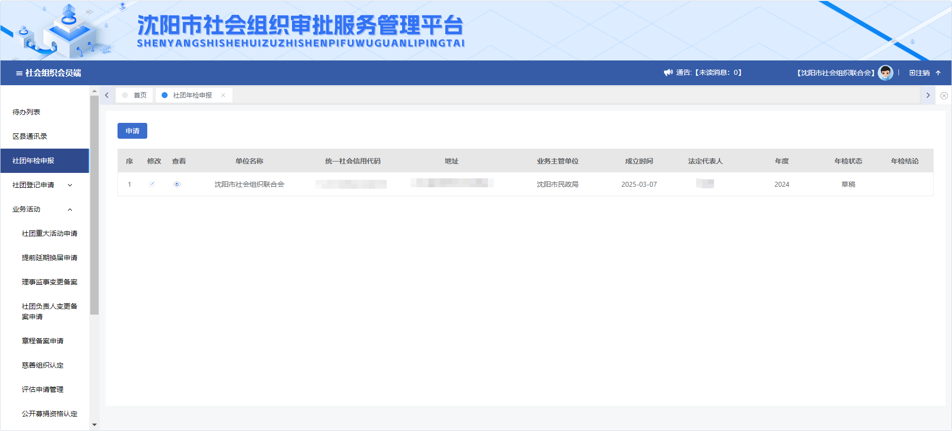Viewport: 952px width, 431px height.
Task: Click the edit pencil icon in row 1
Action: [152, 184]
